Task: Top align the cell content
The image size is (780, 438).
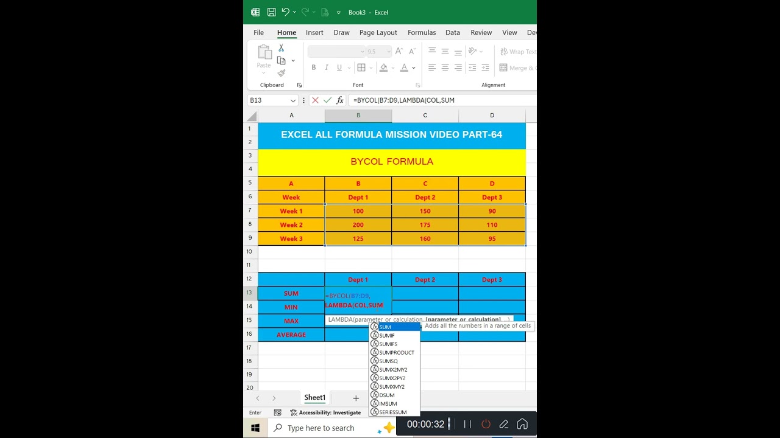Action: (432, 51)
